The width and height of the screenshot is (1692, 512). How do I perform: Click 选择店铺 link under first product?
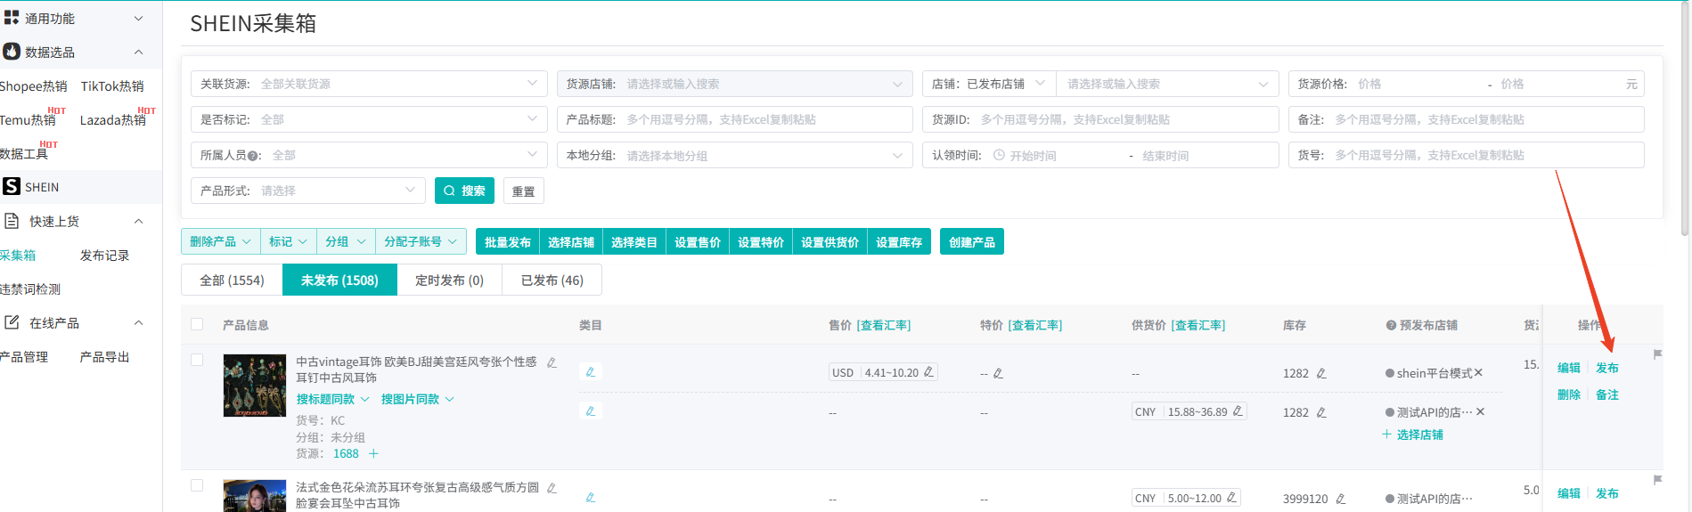[1413, 435]
